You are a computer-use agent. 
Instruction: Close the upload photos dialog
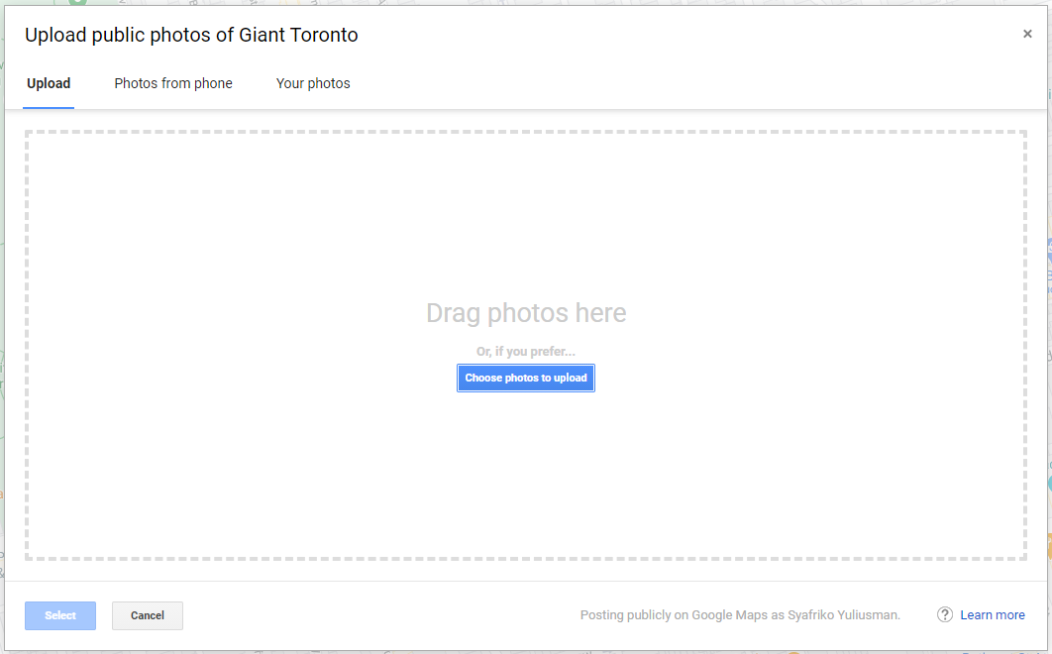coord(1027,34)
